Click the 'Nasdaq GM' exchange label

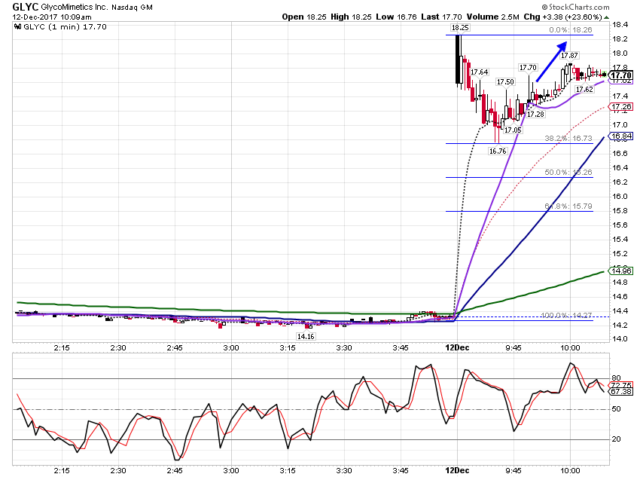(132, 7)
